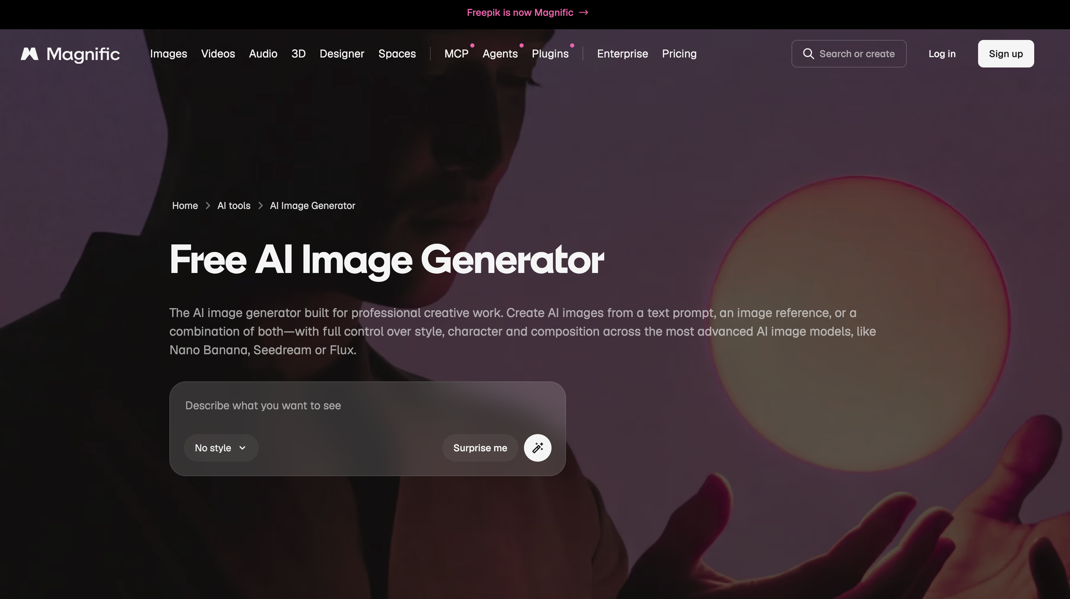Focus the Search or create field
The width and height of the screenshot is (1070, 599).
click(849, 54)
